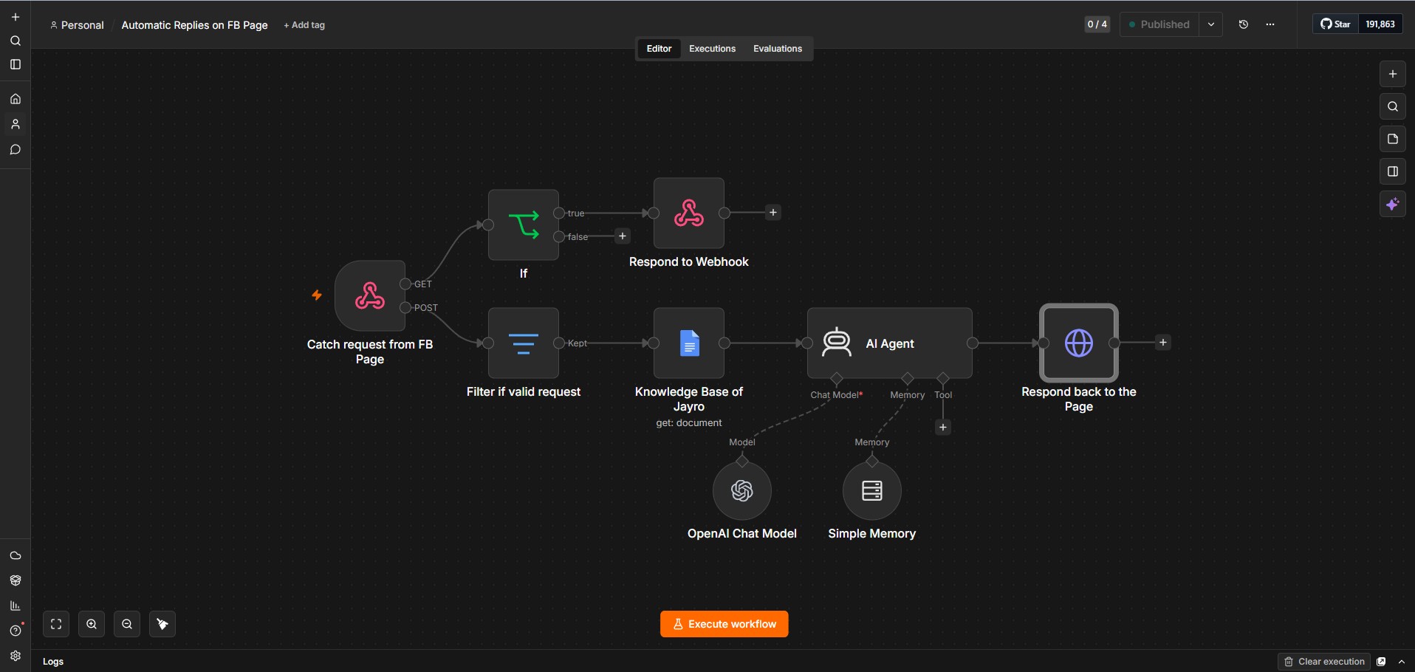This screenshot has width=1415, height=672.
Task: Select the Simple Memory node
Action: point(872,490)
